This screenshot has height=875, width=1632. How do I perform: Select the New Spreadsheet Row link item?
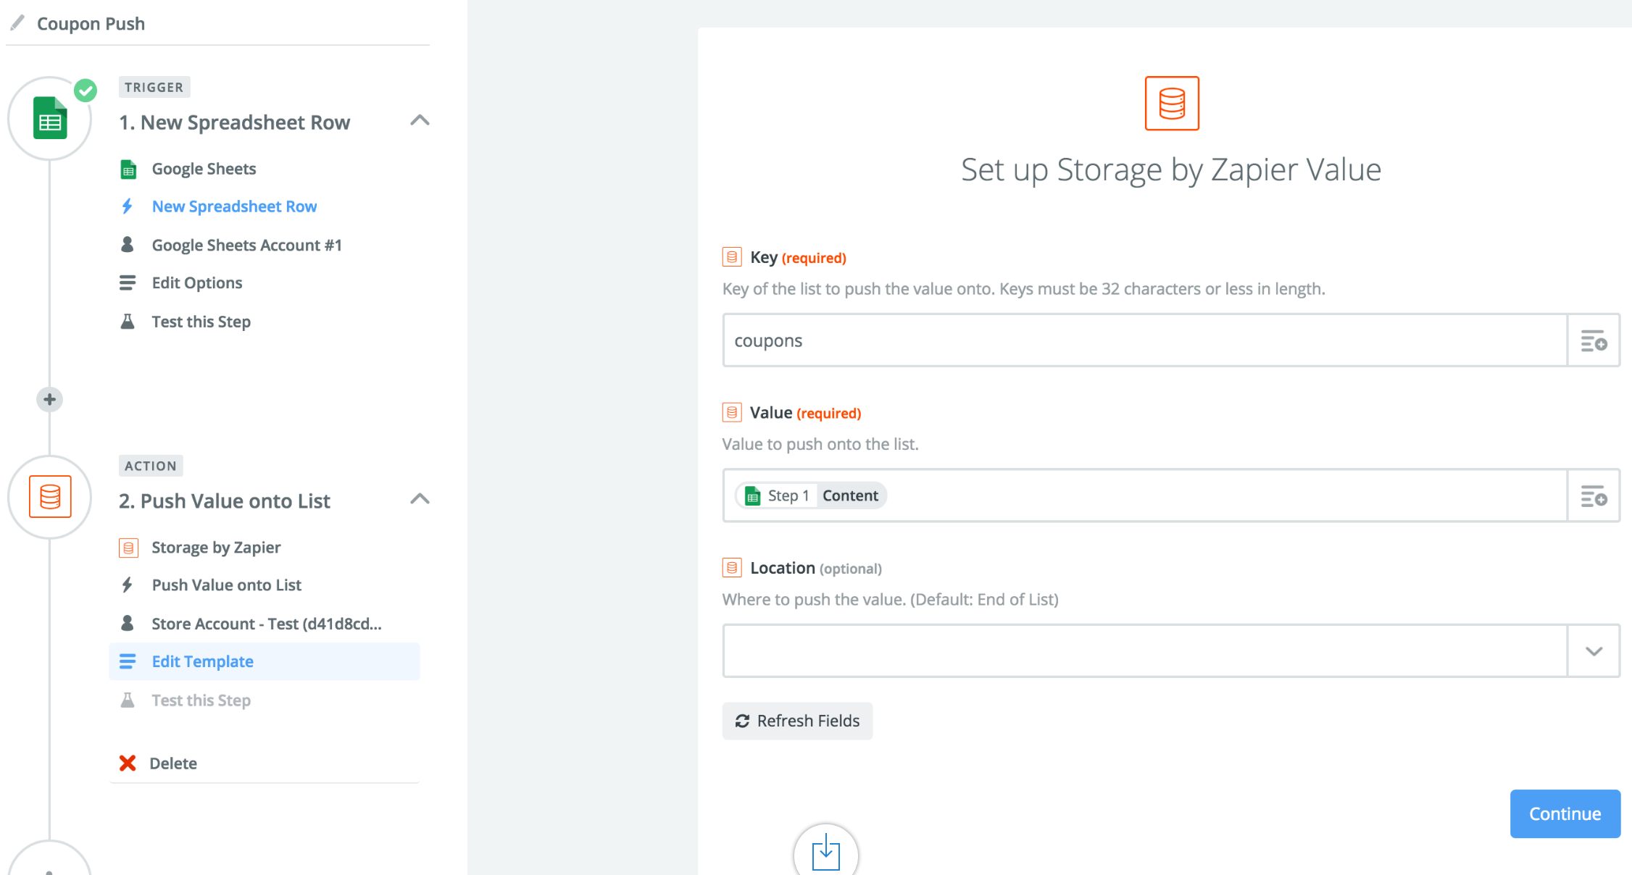pos(234,206)
